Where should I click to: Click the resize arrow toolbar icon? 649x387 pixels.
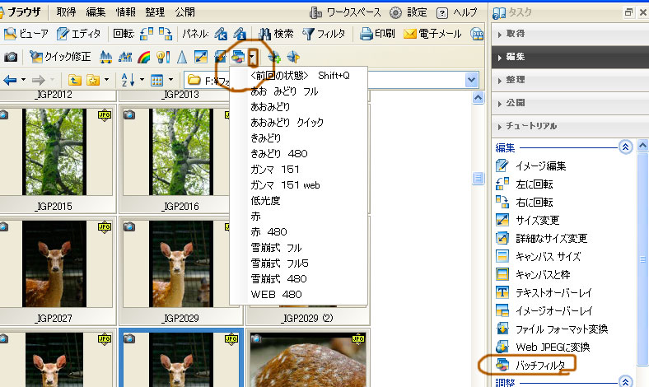click(201, 57)
